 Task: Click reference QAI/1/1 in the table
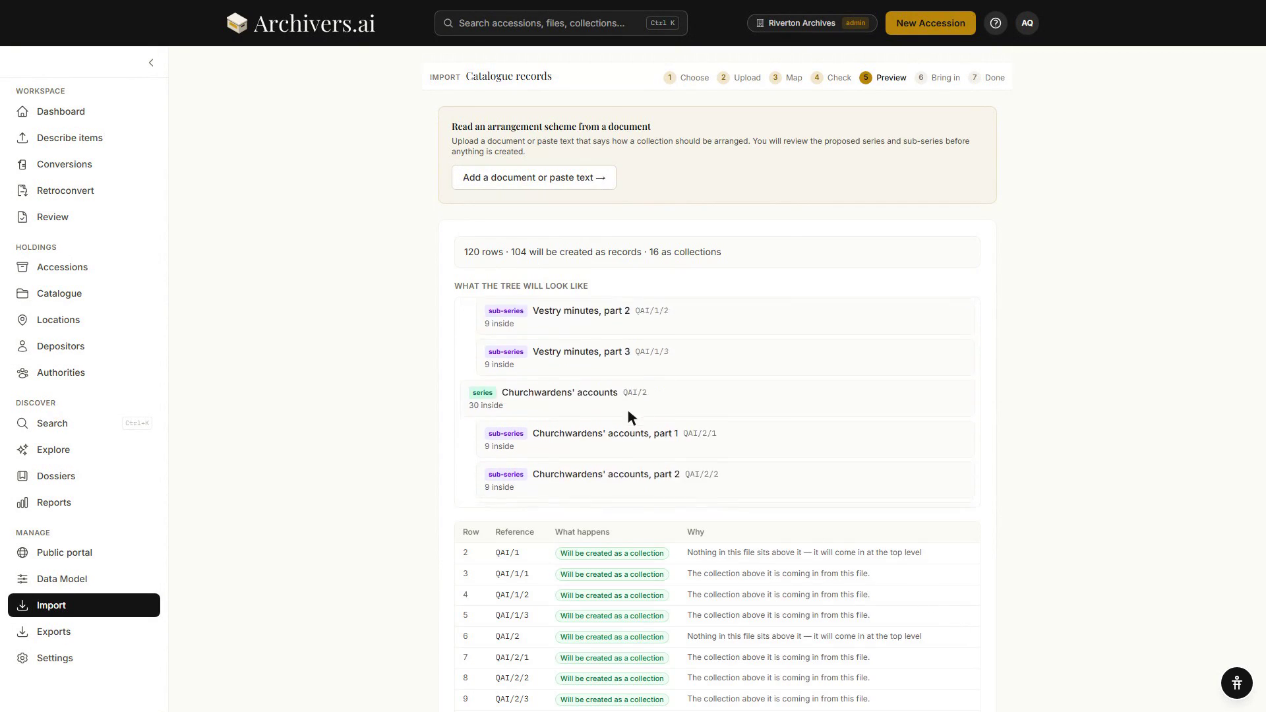pos(512,574)
